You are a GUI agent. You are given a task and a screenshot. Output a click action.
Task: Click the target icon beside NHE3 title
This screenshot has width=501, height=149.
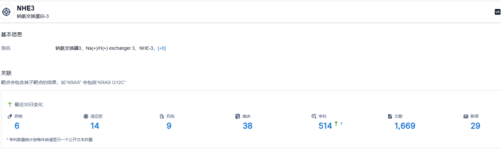coord(6,12)
